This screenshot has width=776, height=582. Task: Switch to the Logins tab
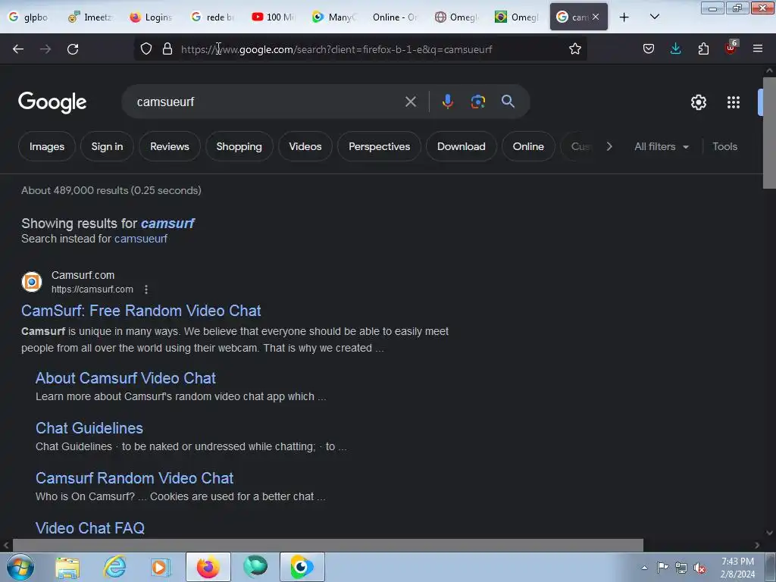point(152,17)
